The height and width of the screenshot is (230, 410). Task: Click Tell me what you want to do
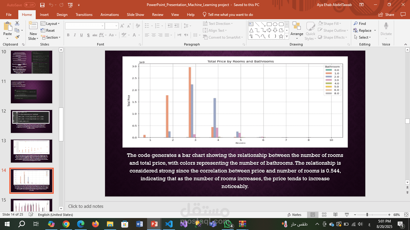point(228,14)
